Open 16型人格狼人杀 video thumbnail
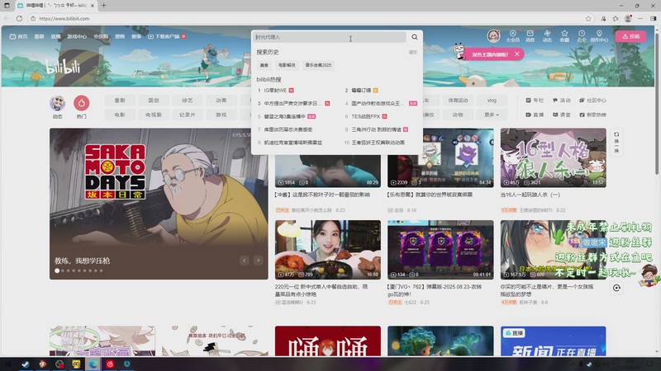Image resolution: width=661 pixels, height=371 pixels. point(553,157)
